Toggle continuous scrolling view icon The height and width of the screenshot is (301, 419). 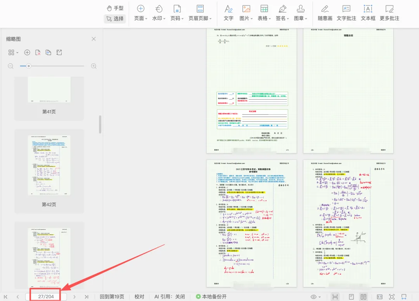click(335, 297)
